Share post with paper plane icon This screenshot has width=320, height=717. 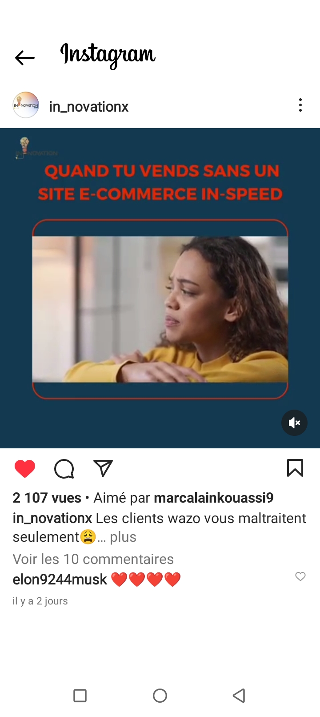(x=103, y=468)
